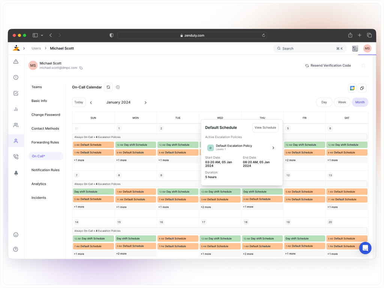Open Basic Info section

coord(39,100)
